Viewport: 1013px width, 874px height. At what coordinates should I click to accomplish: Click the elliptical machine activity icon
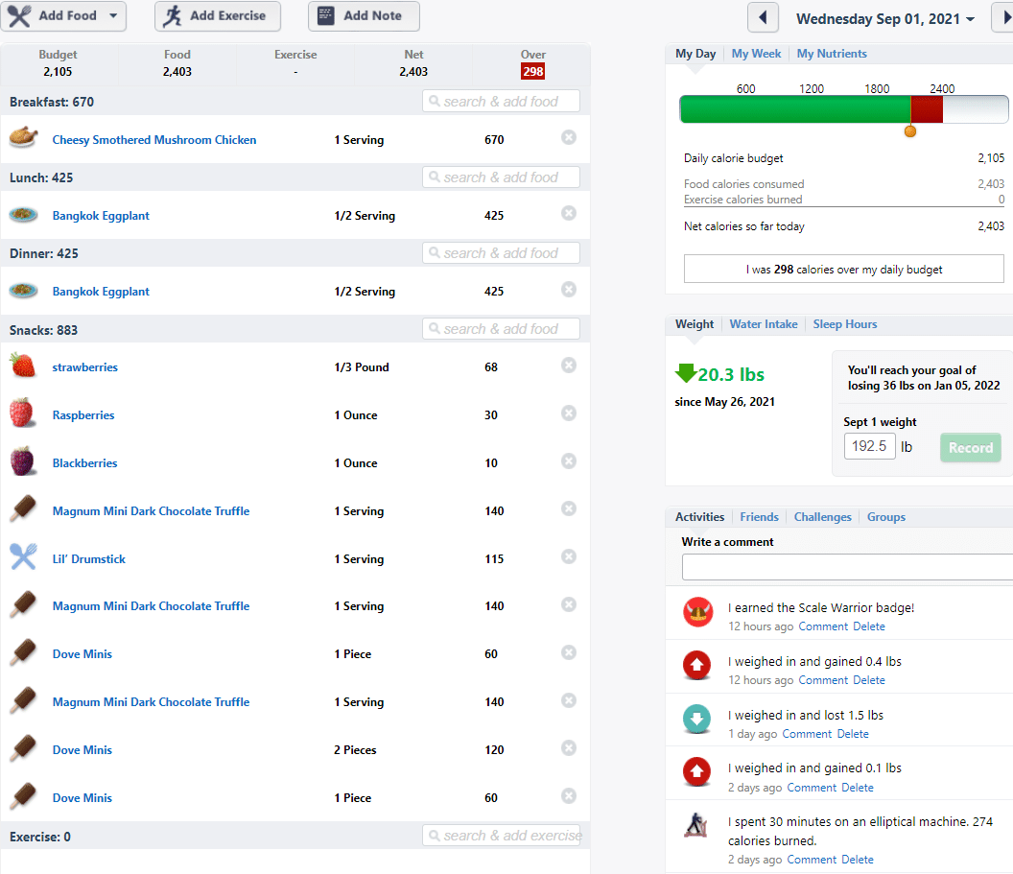[696, 825]
